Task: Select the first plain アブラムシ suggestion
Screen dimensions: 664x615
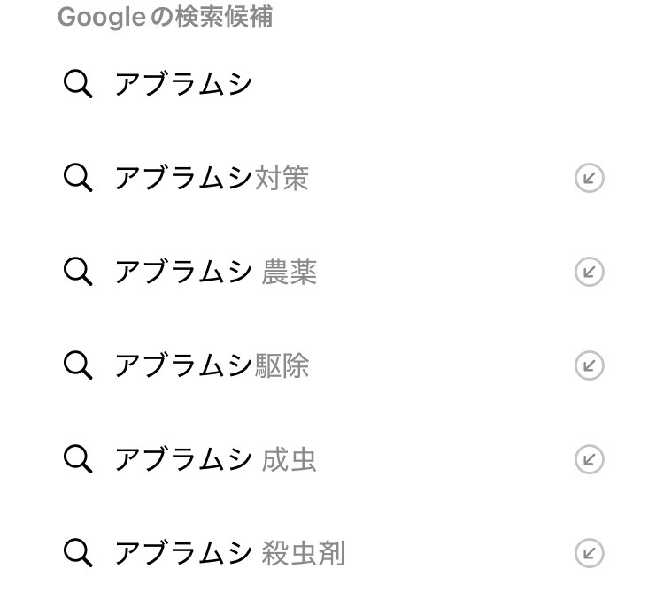Action: coord(183,84)
